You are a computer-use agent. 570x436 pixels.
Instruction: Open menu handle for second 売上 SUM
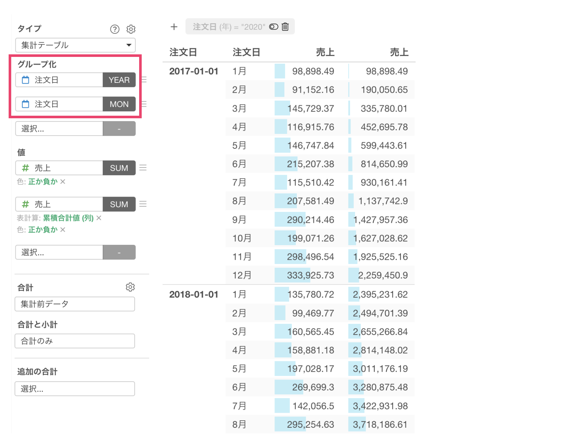(143, 204)
